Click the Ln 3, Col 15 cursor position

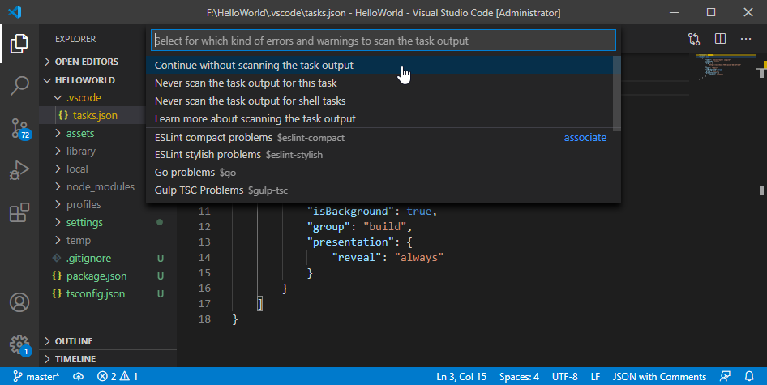(461, 376)
